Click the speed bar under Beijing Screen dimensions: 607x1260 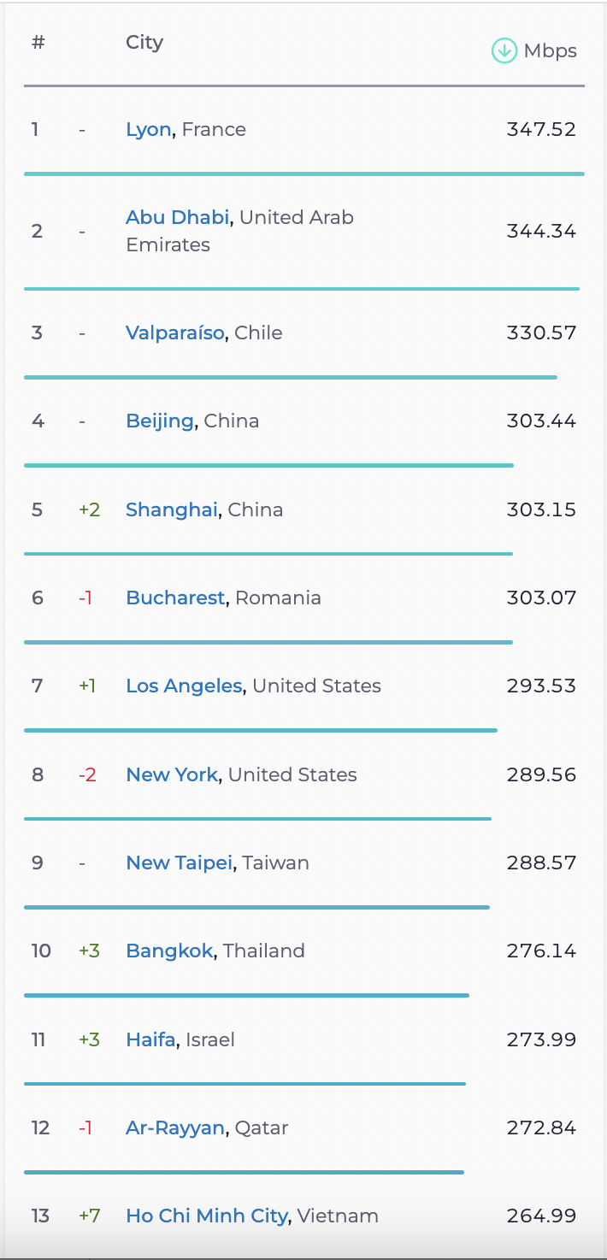pos(268,465)
